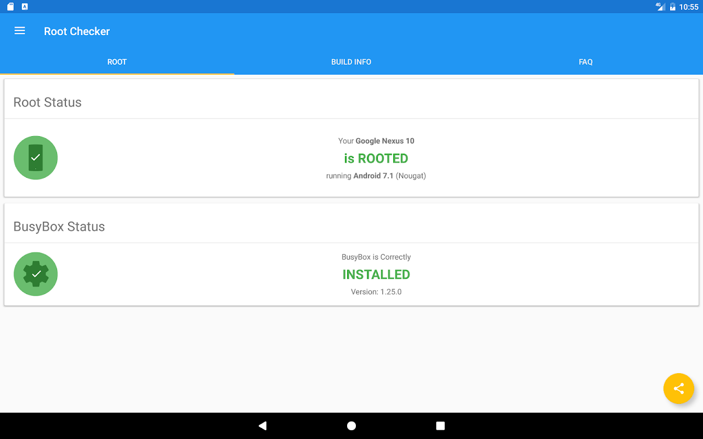
Task: Click the INSTALLED BusyBox status text
Action: (376, 274)
